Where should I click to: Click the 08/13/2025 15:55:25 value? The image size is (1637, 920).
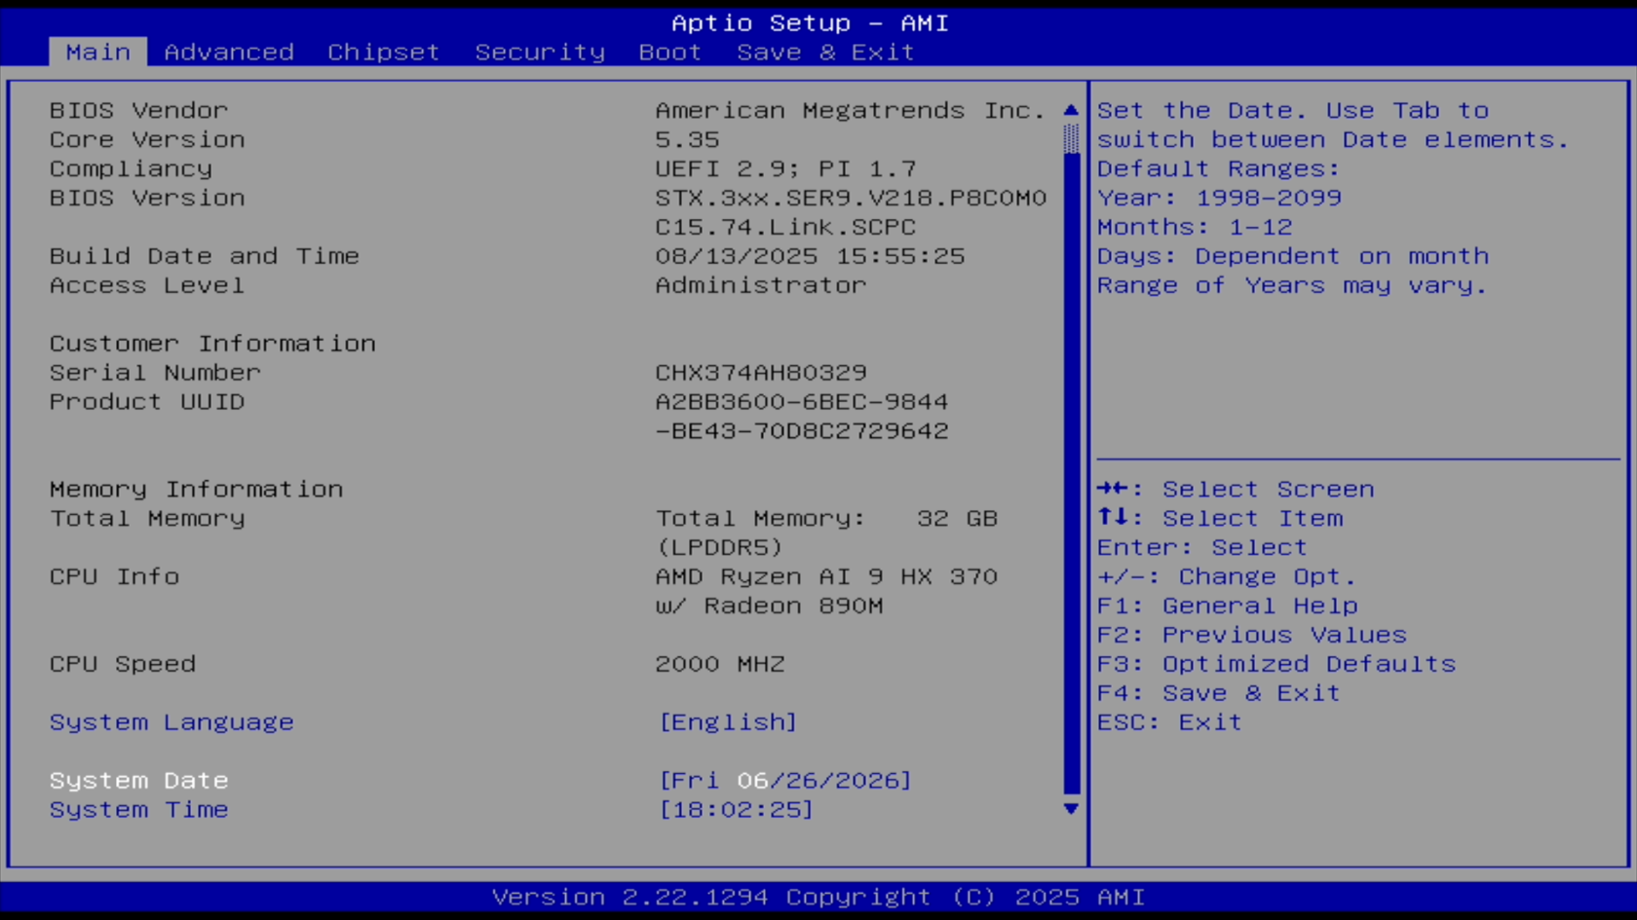coord(810,256)
